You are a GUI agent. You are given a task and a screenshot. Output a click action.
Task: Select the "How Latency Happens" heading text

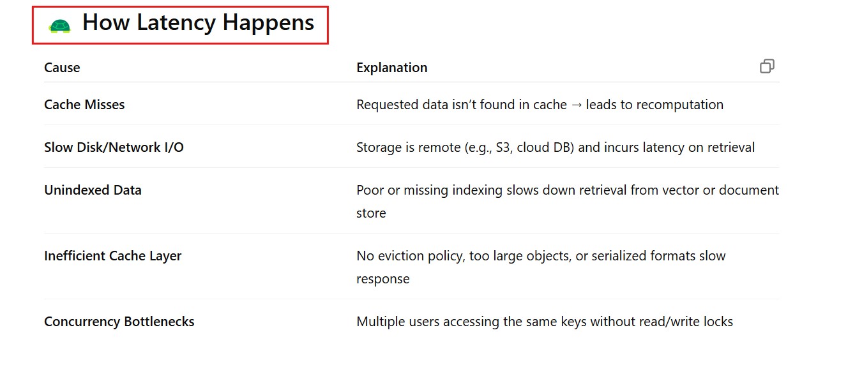pos(198,24)
